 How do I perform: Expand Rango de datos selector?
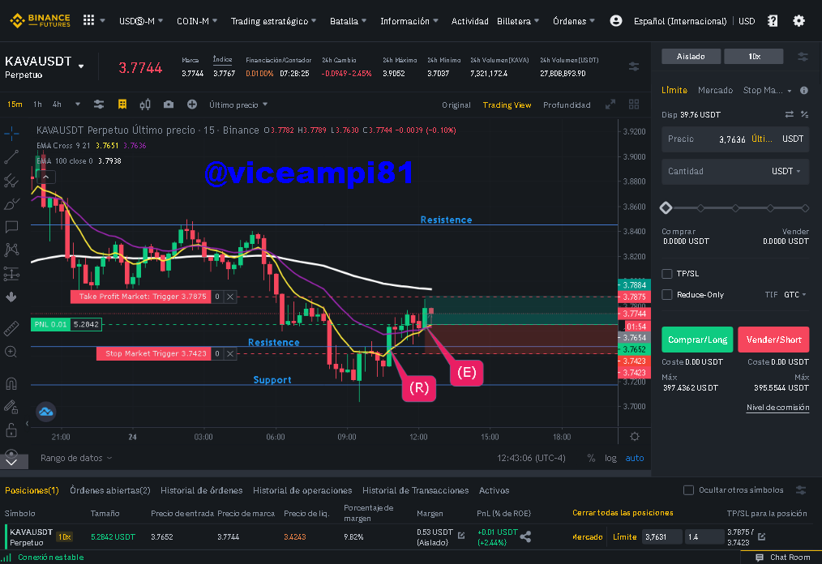[76, 458]
